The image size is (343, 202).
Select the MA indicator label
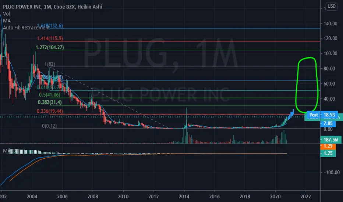tap(7, 21)
